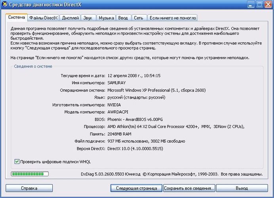Minimize the DirectX diagnostic window
The height and width of the screenshot is (198, 274).
tap(251, 4)
